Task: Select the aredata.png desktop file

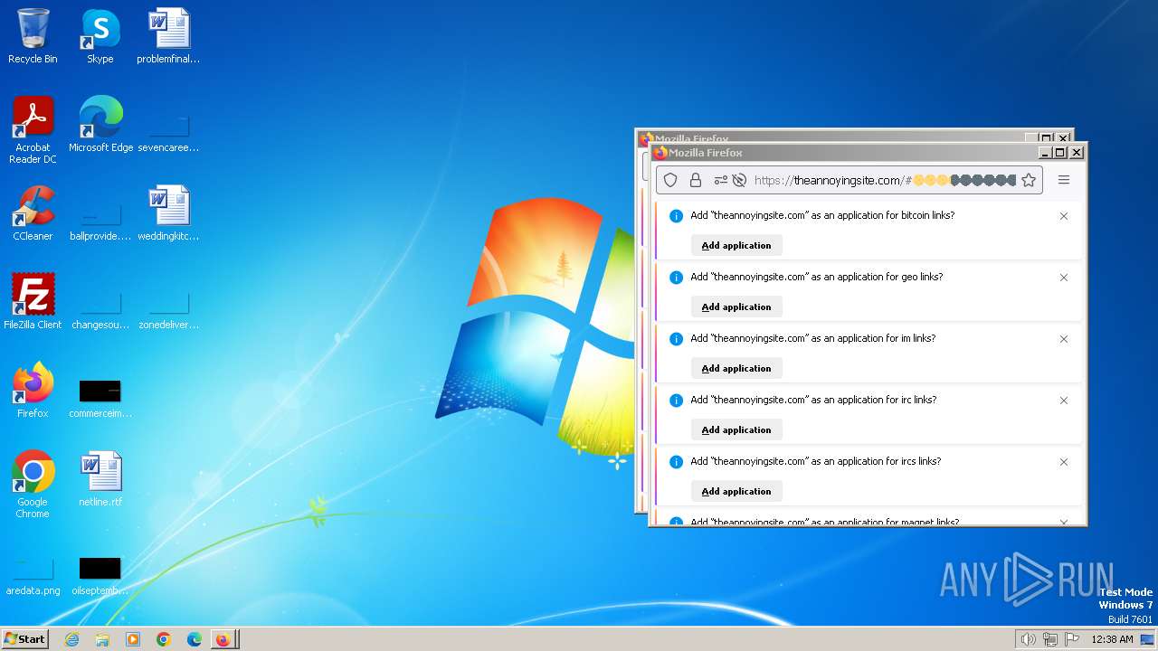Action: [33, 575]
